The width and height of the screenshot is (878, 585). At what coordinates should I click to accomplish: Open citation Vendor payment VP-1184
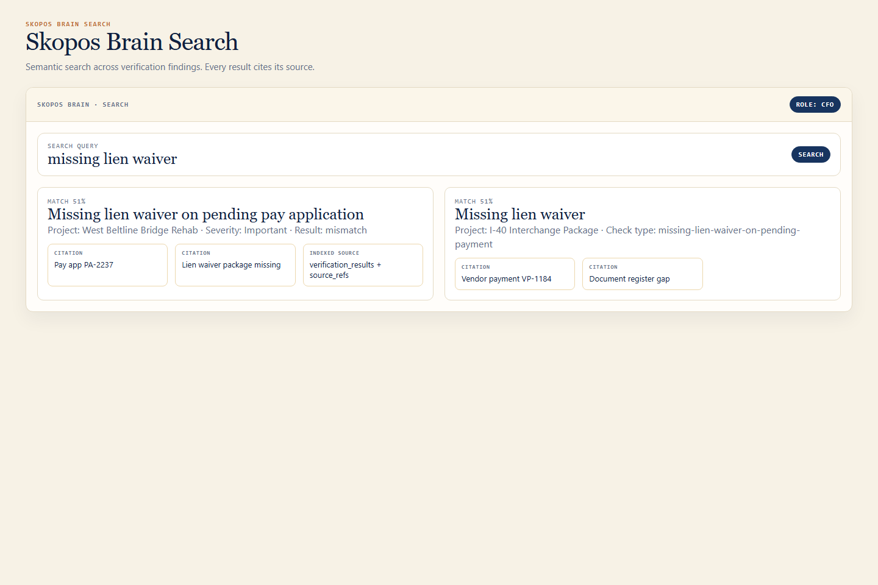click(515, 274)
